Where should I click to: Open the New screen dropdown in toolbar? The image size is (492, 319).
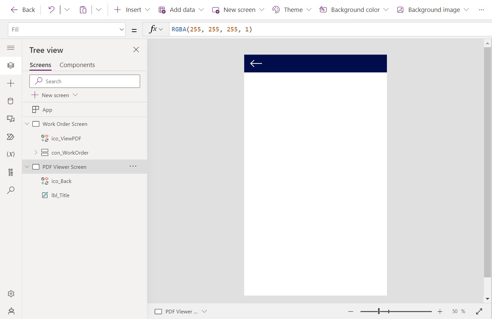263,10
